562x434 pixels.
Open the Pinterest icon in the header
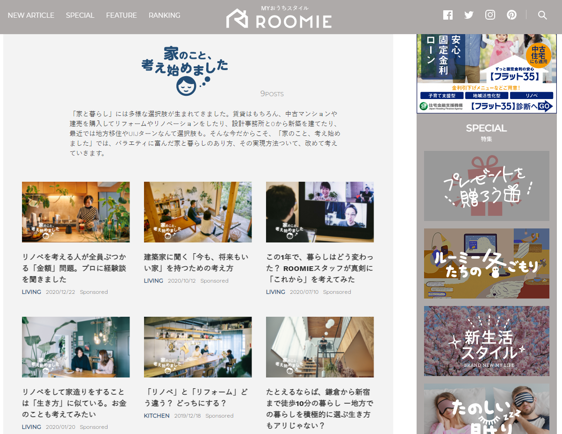tap(512, 15)
